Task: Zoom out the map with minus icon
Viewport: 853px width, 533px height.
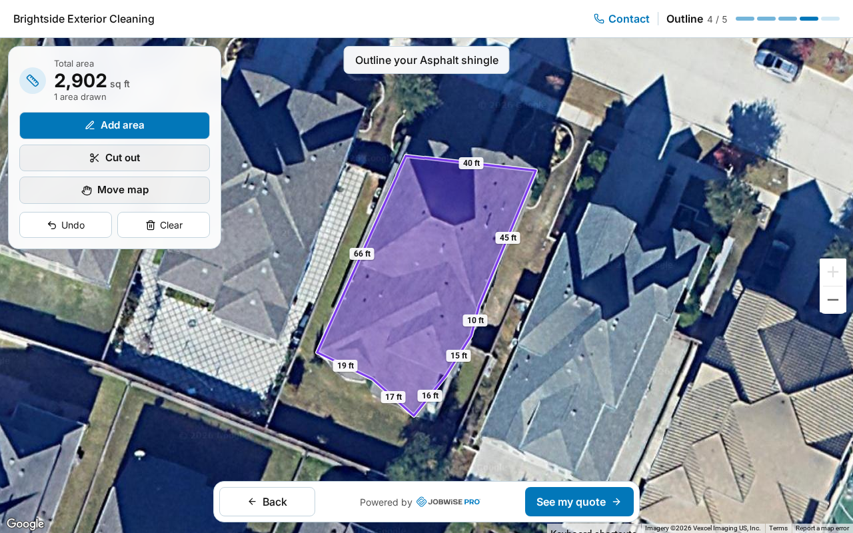Action: pyautogui.click(x=833, y=300)
